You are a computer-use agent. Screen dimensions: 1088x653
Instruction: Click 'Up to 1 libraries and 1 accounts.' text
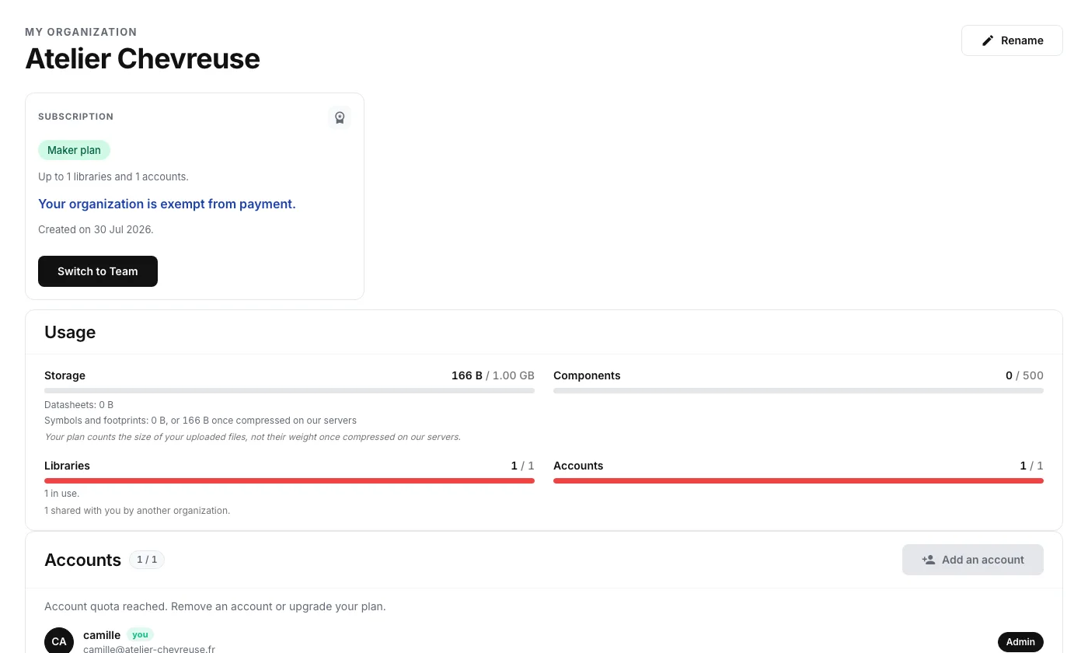pyautogui.click(x=113, y=176)
